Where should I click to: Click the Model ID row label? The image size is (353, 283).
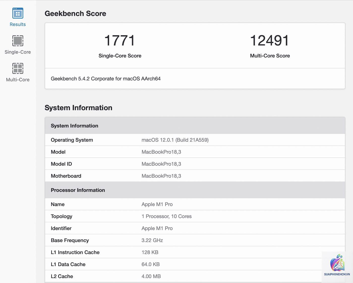click(x=61, y=164)
